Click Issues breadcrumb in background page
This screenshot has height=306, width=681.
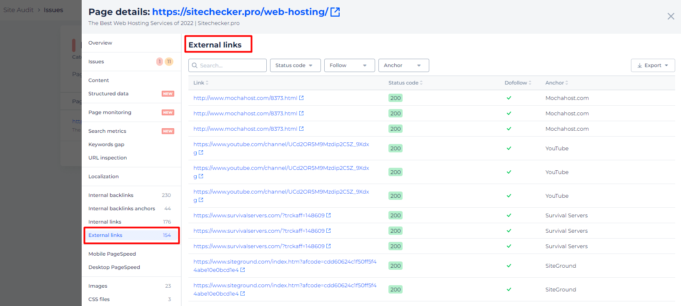coord(53,10)
